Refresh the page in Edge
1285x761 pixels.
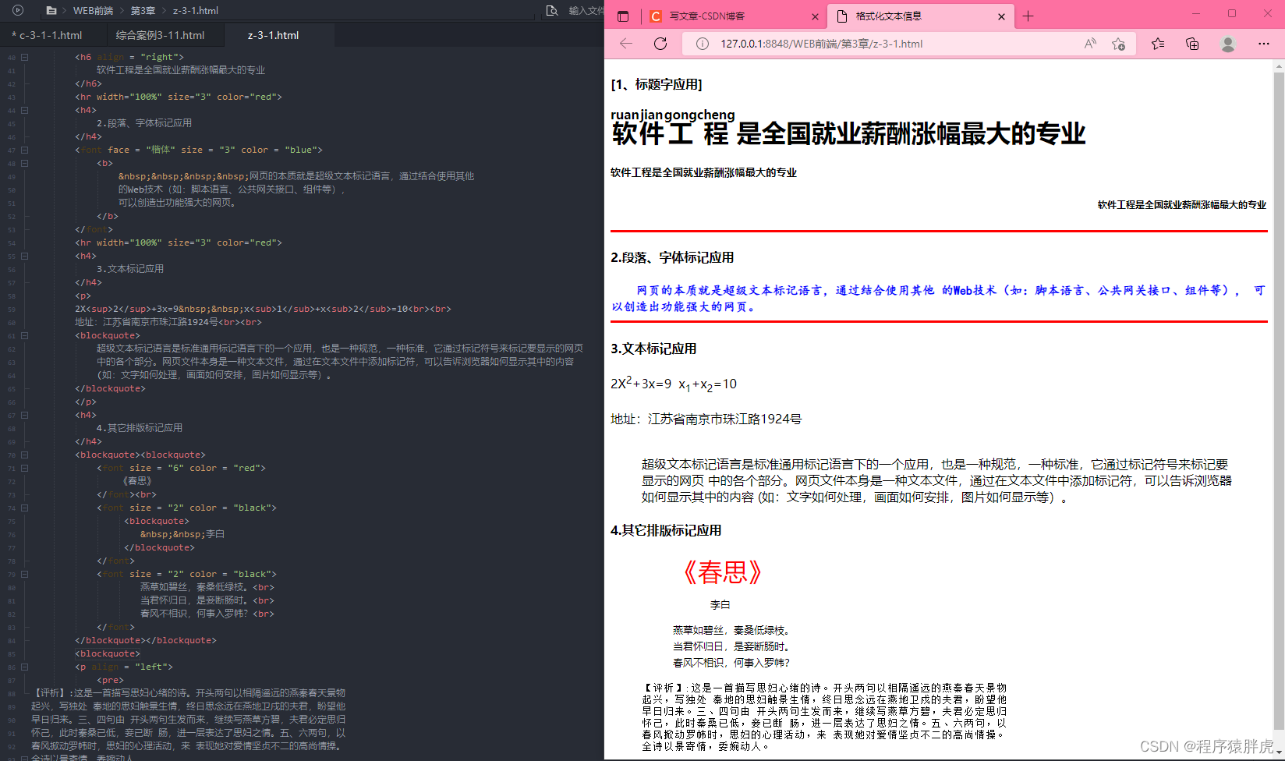[x=660, y=44]
